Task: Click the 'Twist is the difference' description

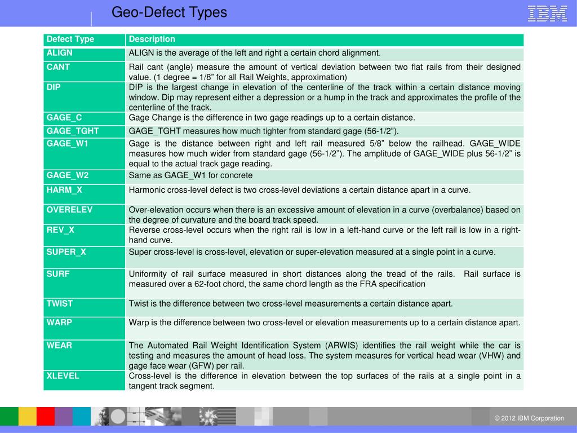Action: pyautogui.click(x=291, y=304)
